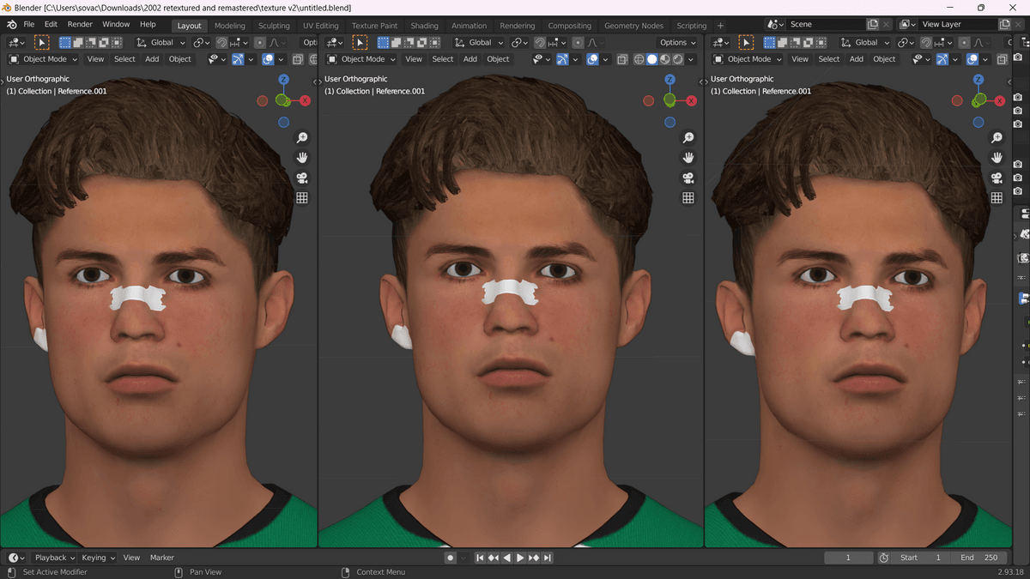Screen dimensions: 1030x579
Task: Add a new workspace with plus icon
Action: tap(720, 26)
